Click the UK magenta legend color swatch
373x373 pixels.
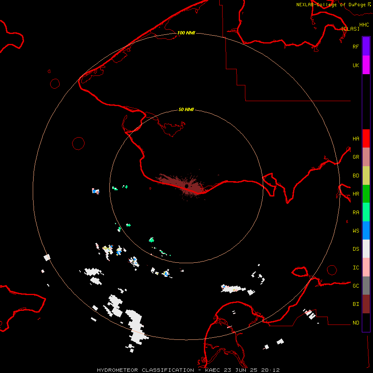[366, 65]
